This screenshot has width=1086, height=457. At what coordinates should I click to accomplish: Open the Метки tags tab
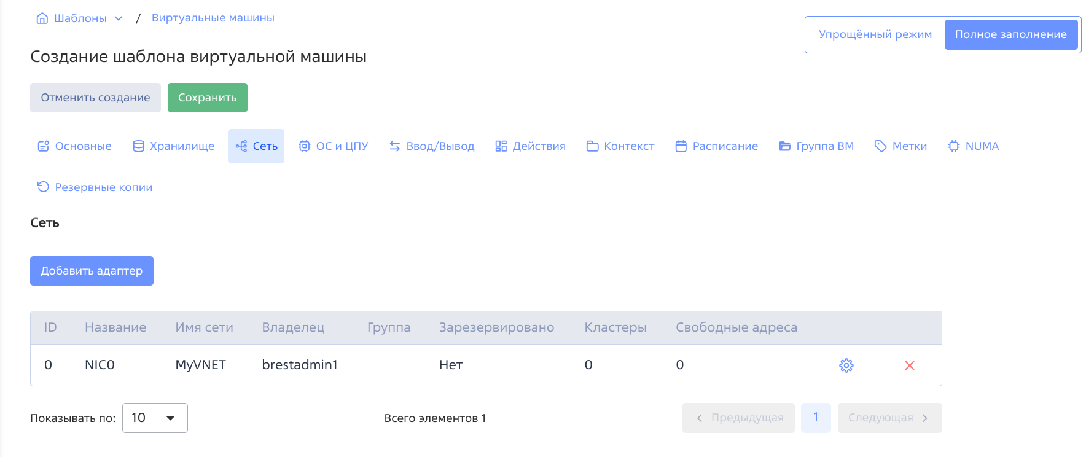click(x=900, y=146)
